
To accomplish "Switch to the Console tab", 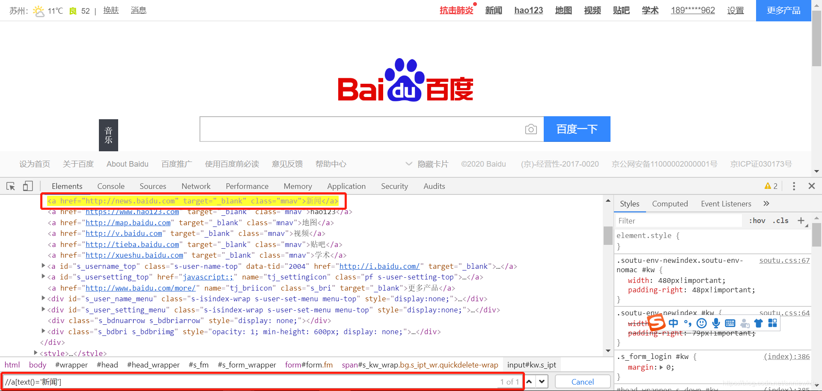I will 111,186.
